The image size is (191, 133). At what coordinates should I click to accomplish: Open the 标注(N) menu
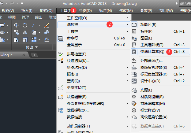tap(106, 11)
